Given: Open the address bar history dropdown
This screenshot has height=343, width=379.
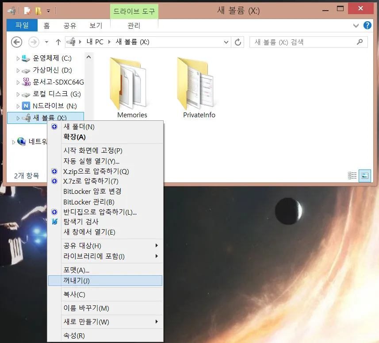Looking at the screenshot, I should tap(226, 42).
